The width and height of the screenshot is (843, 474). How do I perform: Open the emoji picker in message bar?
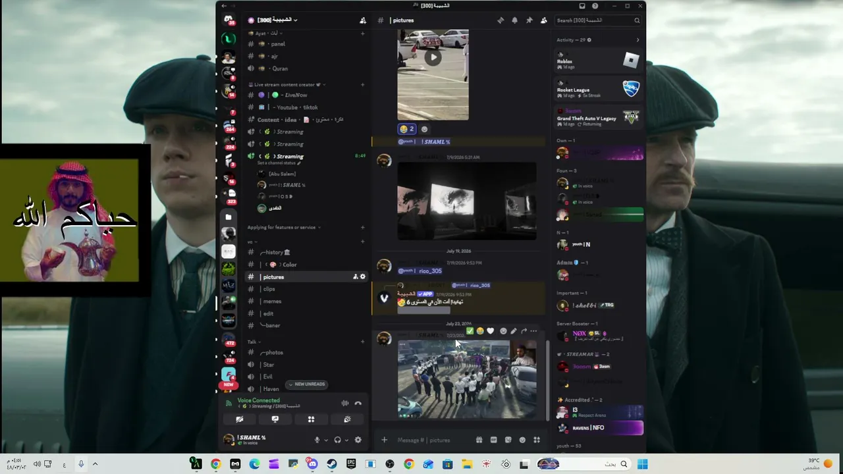click(523, 440)
